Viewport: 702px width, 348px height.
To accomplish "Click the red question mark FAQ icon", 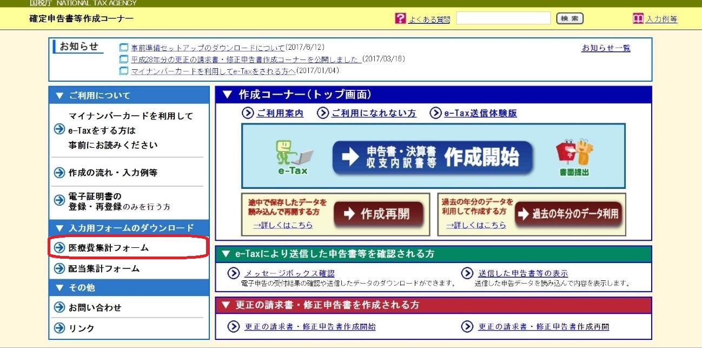I will pyautogui.click(x=400, y=19).
